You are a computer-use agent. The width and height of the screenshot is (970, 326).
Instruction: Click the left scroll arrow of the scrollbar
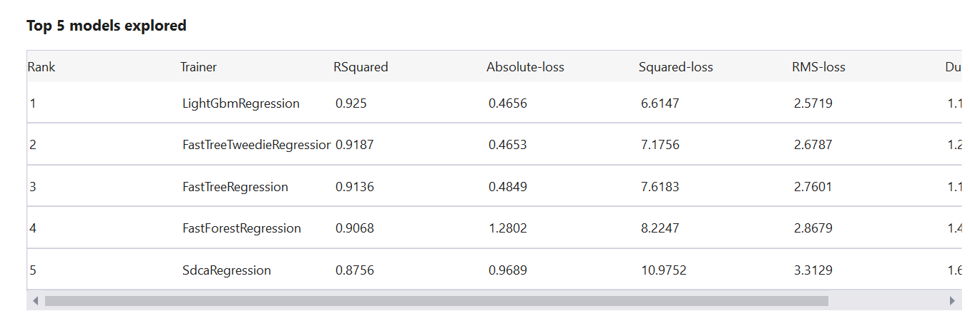[x=36, y=301]
